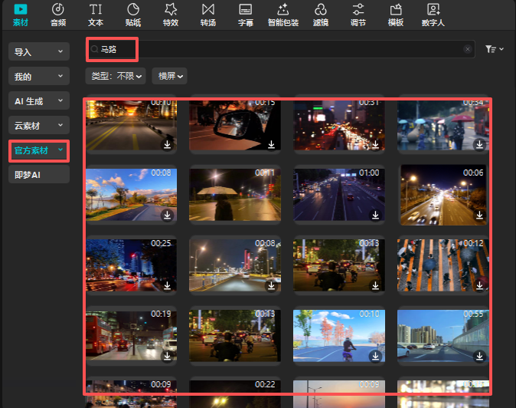Open the 滤镜 filters tab

click(x=321, y=15)
